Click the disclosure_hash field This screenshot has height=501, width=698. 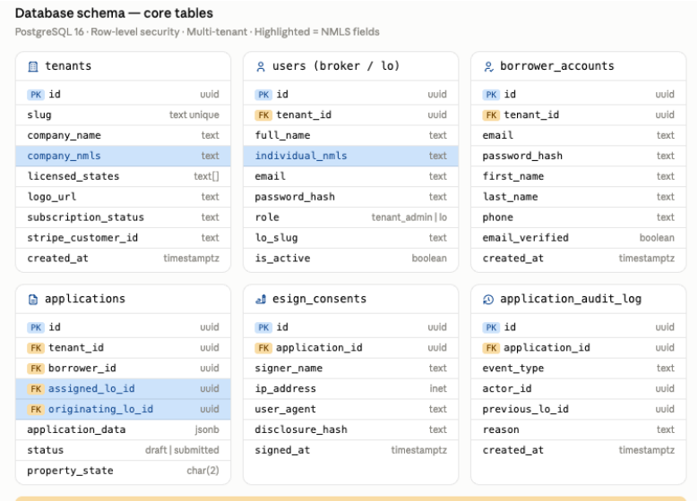[x=350, y=429]
